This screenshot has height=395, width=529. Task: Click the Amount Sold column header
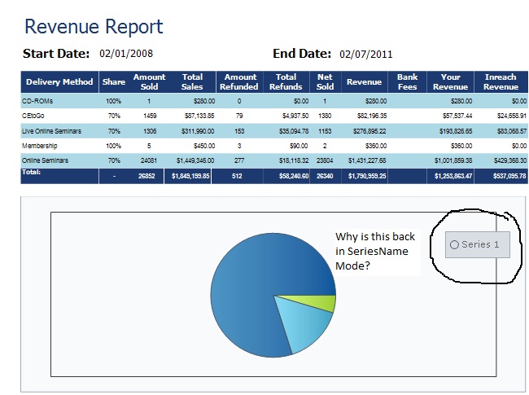click(x=149, y=81)
